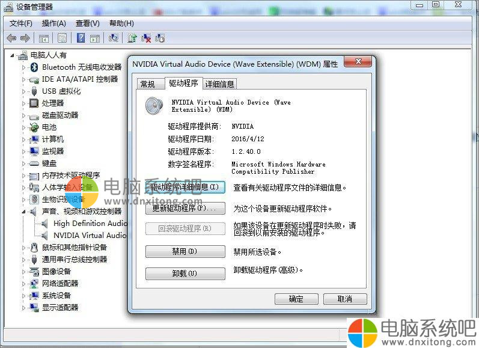
Task: Cancel the dialog with 取消
Action: coord(345,299)
